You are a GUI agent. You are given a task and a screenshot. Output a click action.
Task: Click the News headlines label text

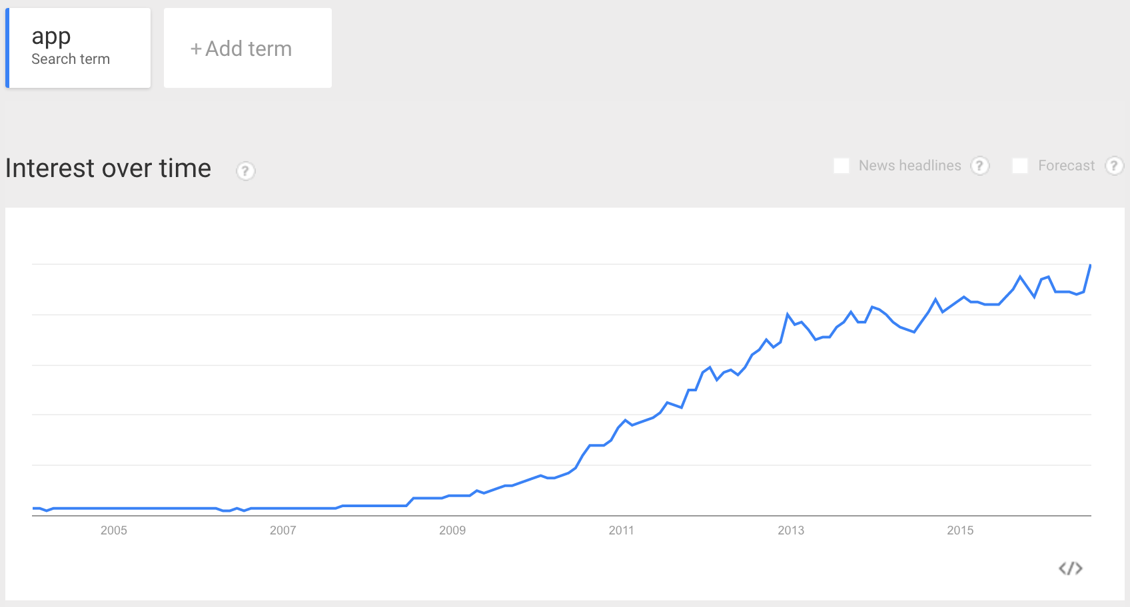pos(909,166)
